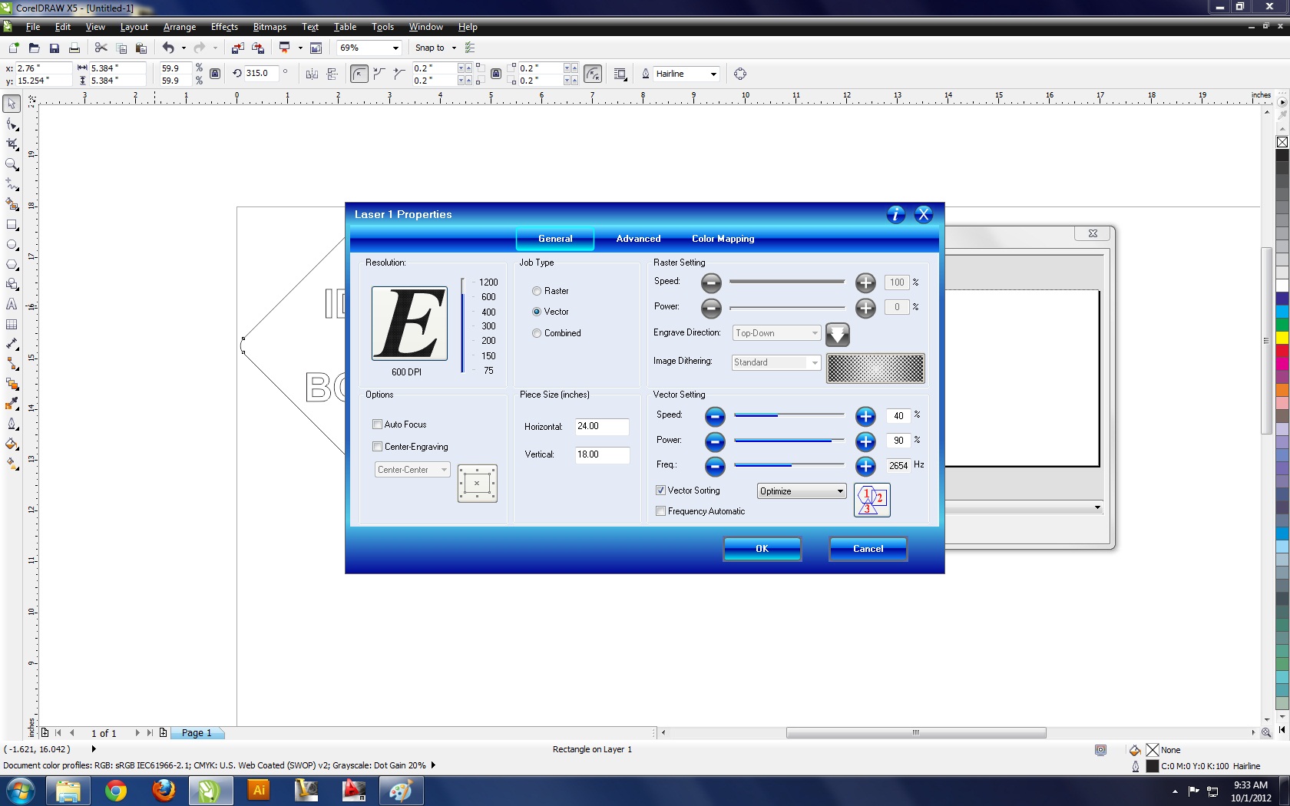Viewport: 1290px width, 806px height.
Task: Select the Eyedropper tool
Action: pos(12,405)
